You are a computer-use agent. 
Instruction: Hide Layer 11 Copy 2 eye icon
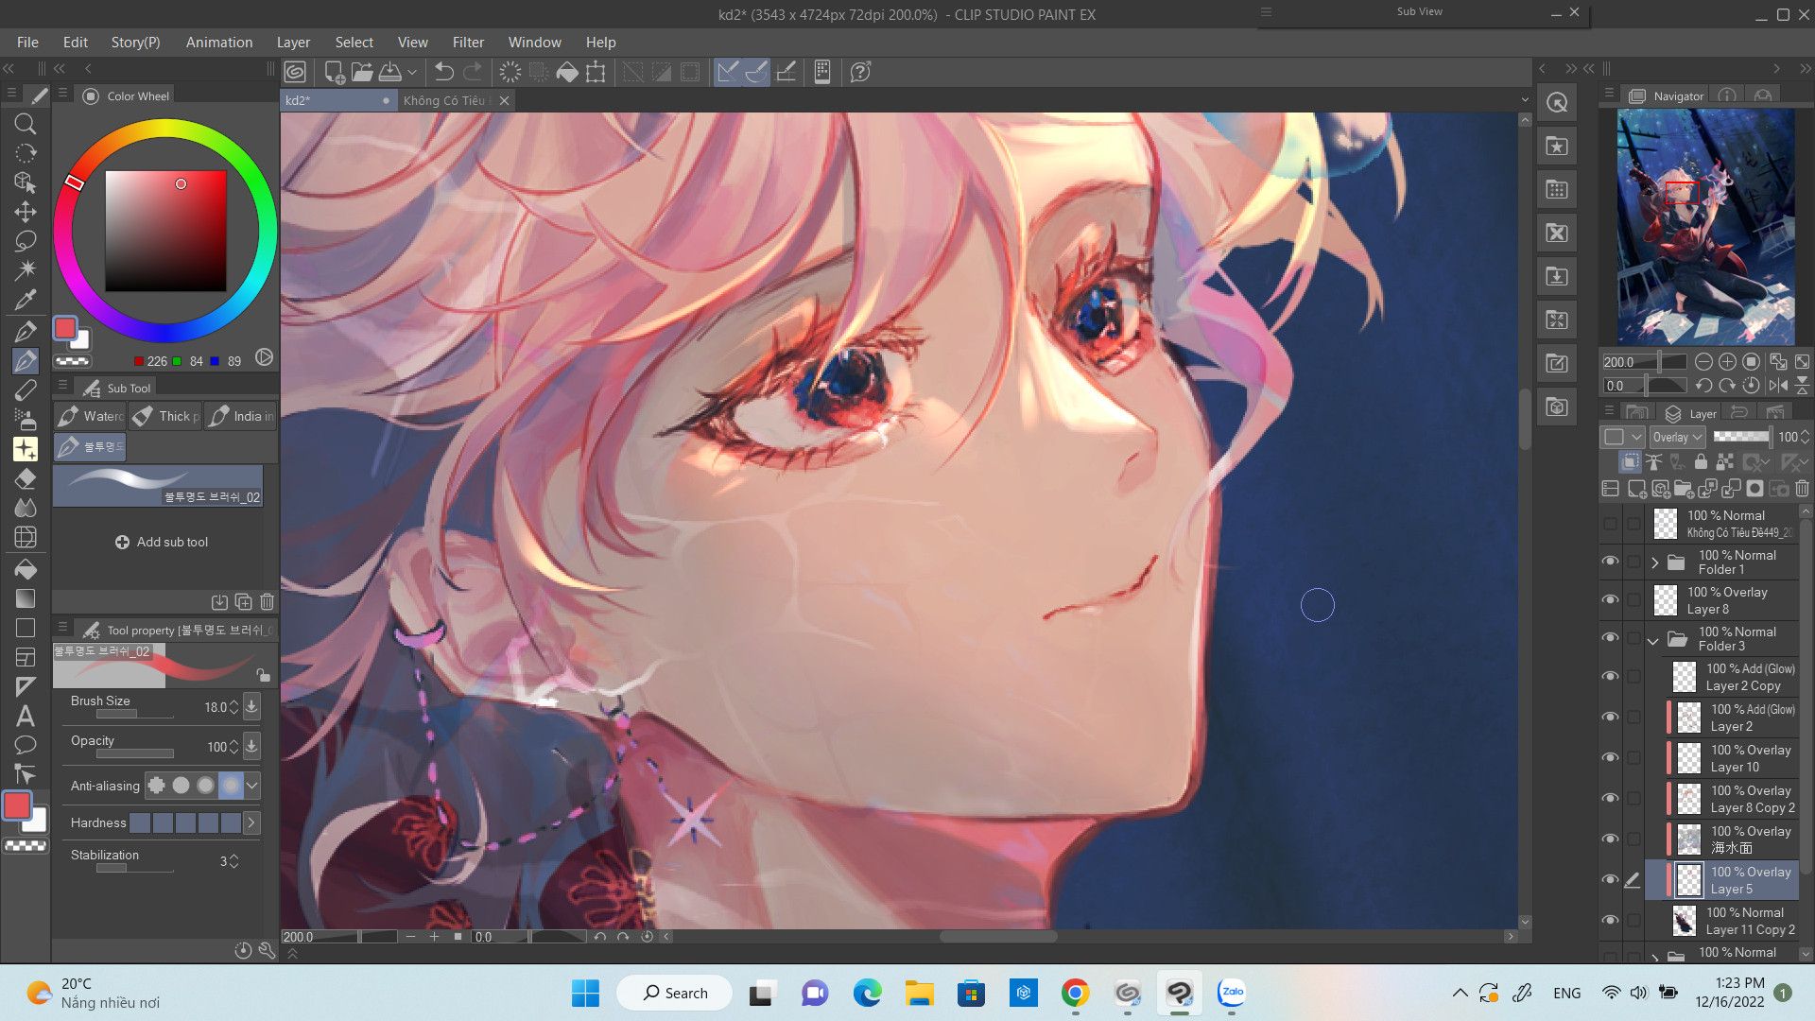[1610, 921]
